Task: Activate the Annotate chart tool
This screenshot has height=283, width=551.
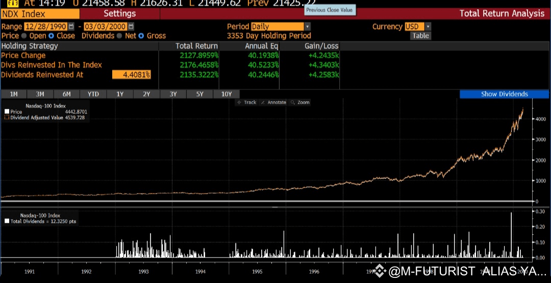Action: (x=273, y=103)
